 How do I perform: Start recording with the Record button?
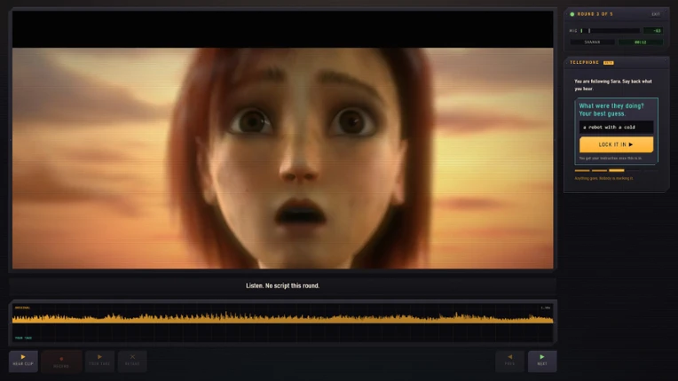click(x=61, y=362)
